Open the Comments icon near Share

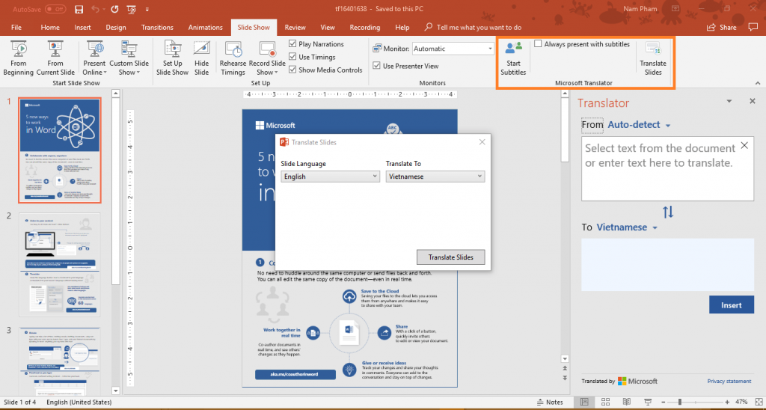[753, 28]
